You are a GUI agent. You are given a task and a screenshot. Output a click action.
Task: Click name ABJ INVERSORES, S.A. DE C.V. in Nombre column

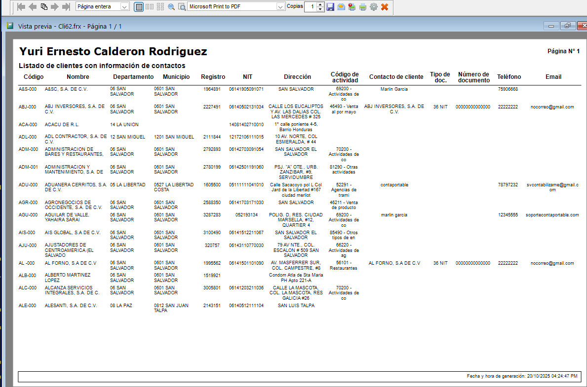click(x=75, y=109)
